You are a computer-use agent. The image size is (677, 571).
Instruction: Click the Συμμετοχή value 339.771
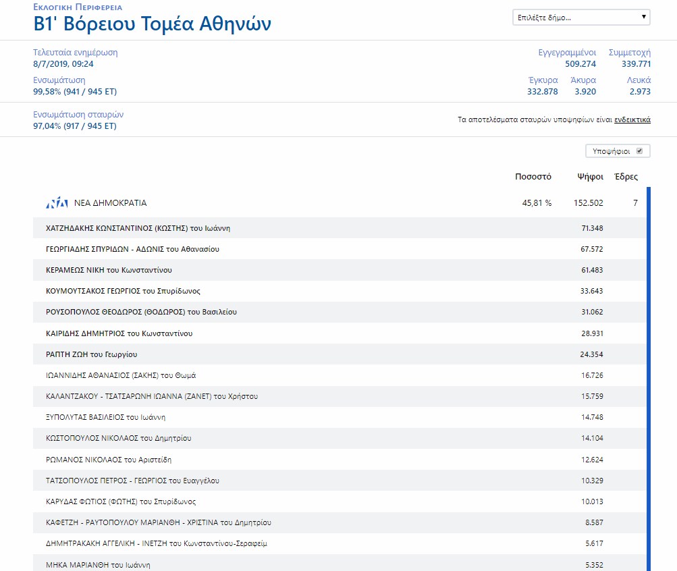pyautogui.click(x=635, y=64)
